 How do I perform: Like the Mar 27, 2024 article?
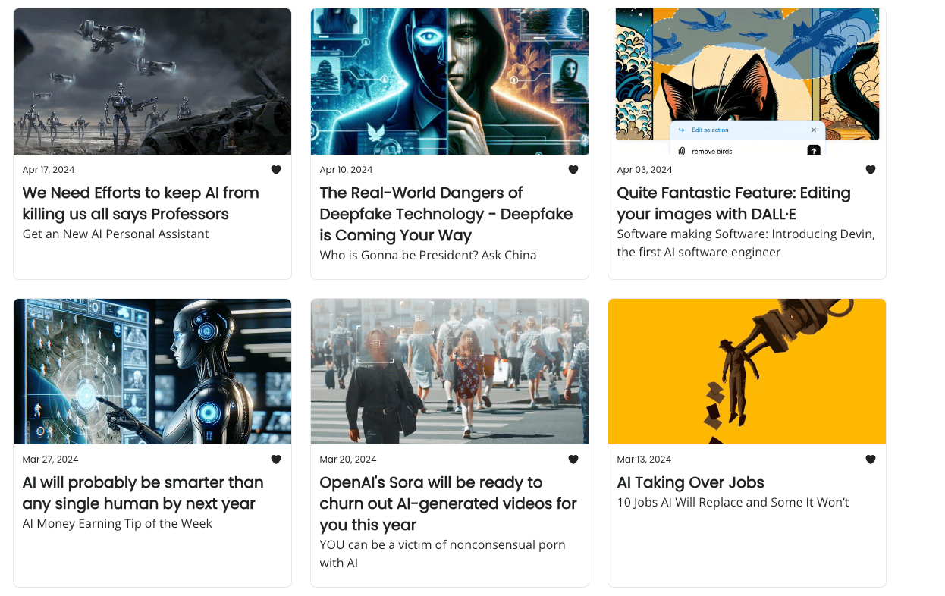pyautogui.click(x=276, y=460)
